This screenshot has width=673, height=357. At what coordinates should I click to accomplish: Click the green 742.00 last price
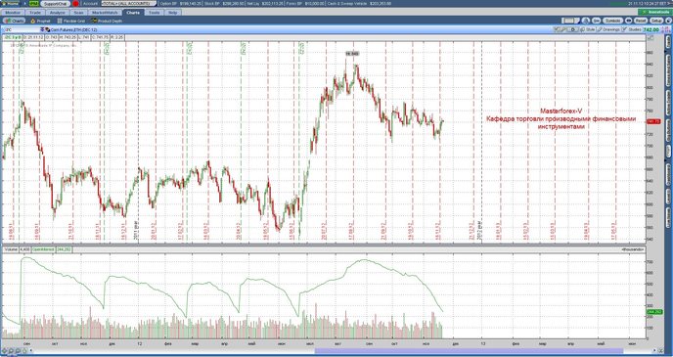coord(651,29)
